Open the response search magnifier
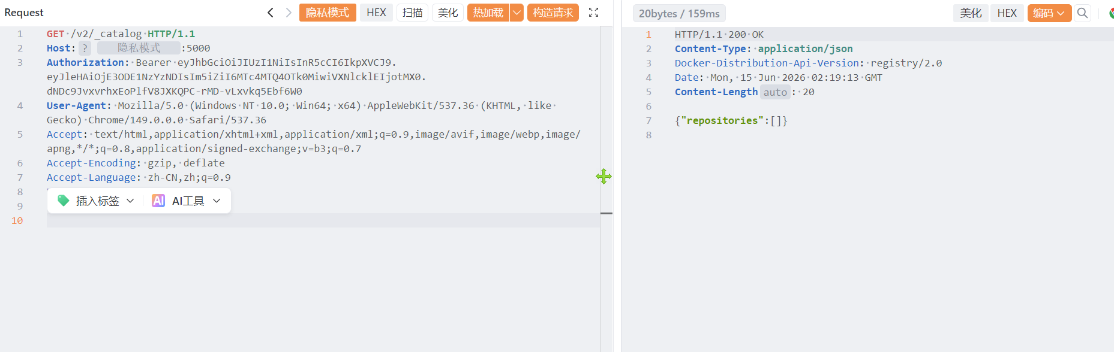Image resolution: width=1114 pixels, height=352 pixels. pos(1082,13)
